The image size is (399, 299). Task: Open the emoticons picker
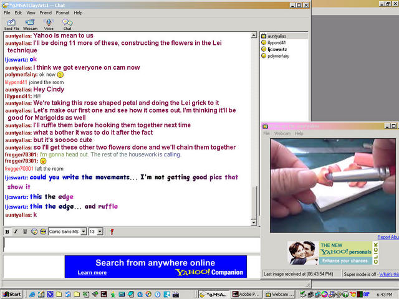[x=43, y=232]
